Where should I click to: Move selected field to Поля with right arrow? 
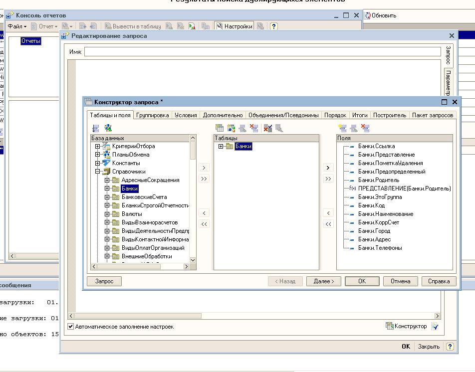[x=328, y=168]
